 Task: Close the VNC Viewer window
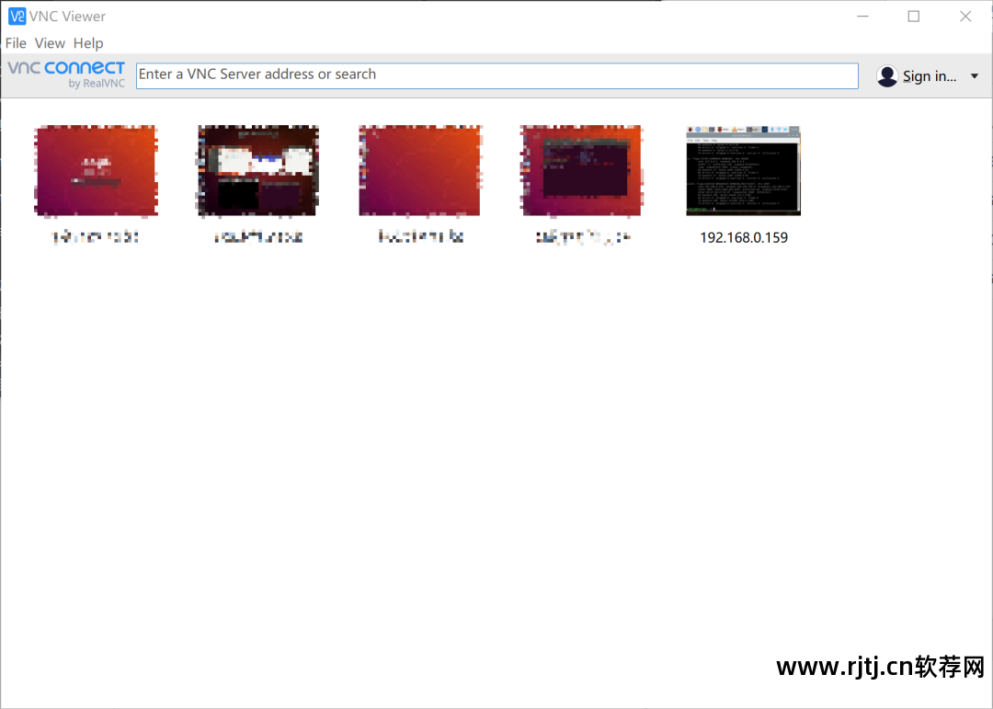(965, 17)
